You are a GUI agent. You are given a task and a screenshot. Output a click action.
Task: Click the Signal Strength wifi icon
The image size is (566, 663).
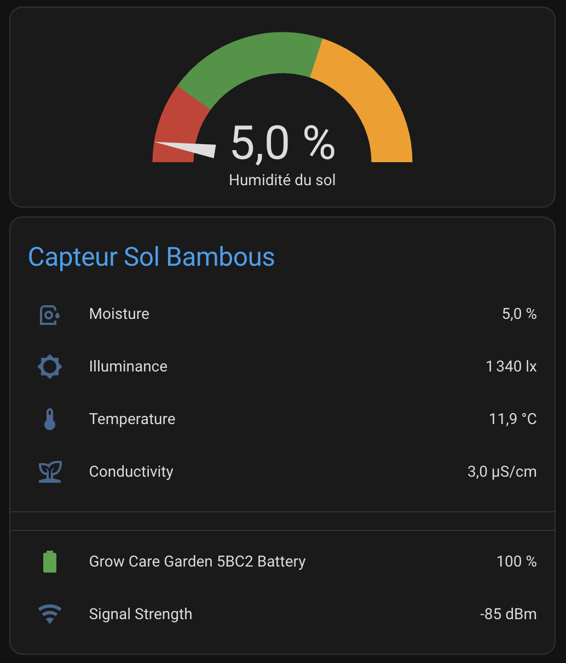50,614
